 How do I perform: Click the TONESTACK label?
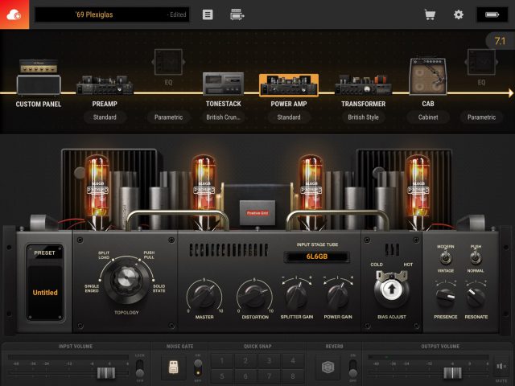224,104
